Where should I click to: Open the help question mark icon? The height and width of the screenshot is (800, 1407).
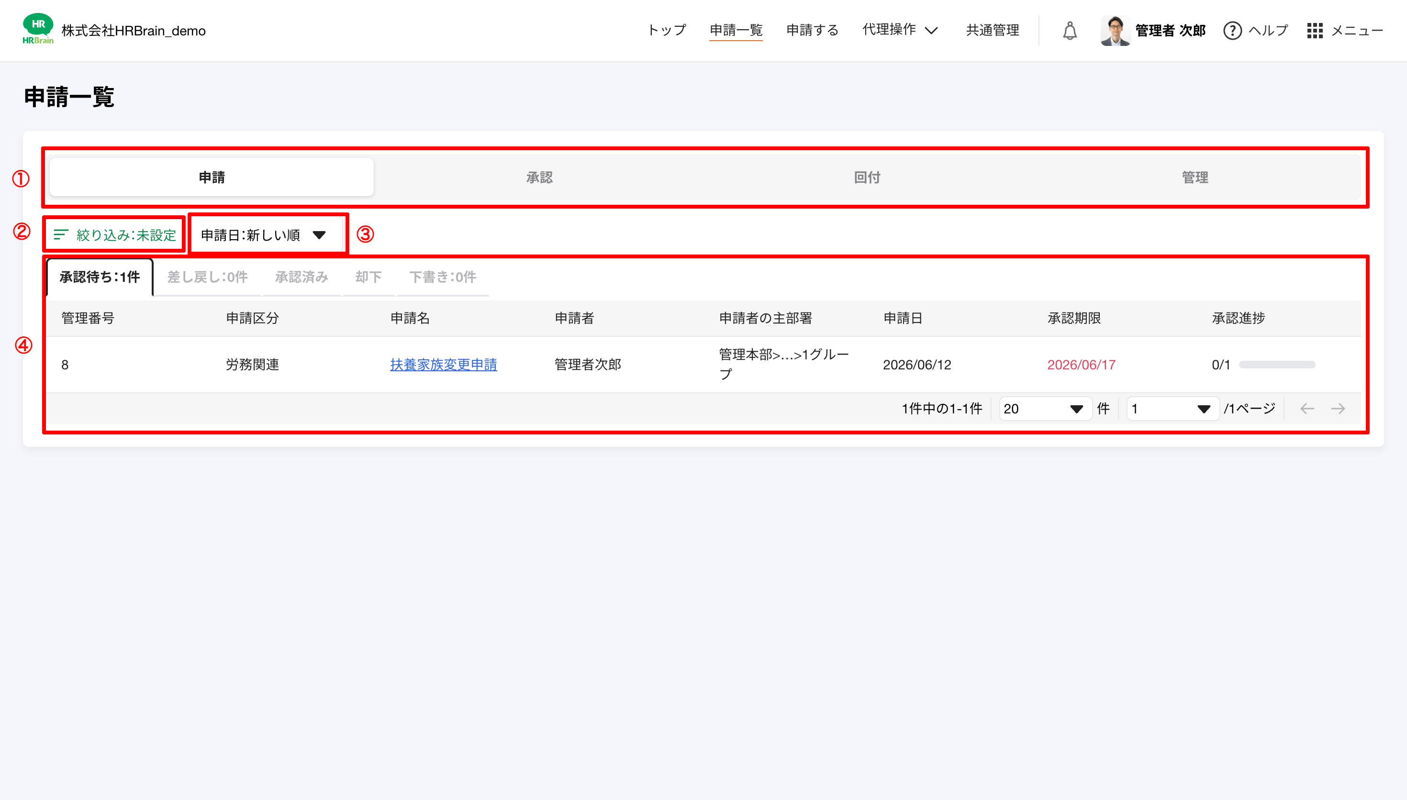click(x=1232, y=31)
